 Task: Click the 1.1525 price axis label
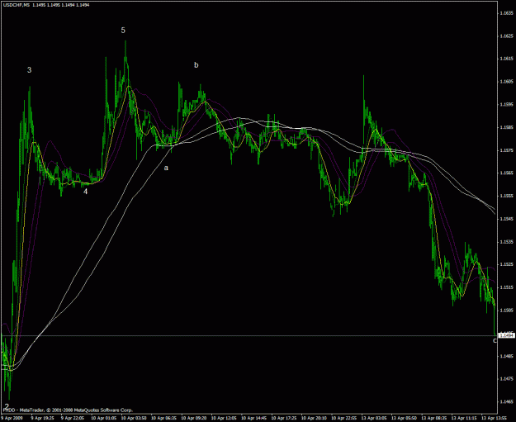506,264
